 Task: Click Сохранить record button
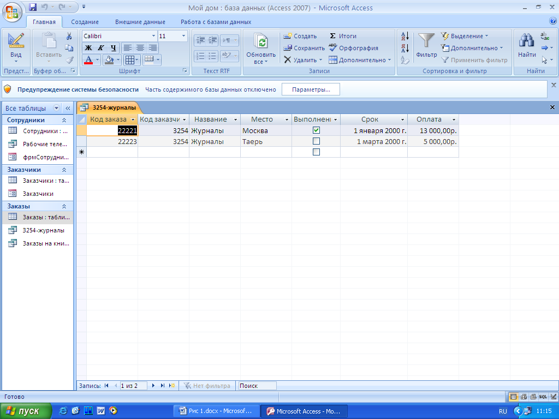(x=304, y=48)
